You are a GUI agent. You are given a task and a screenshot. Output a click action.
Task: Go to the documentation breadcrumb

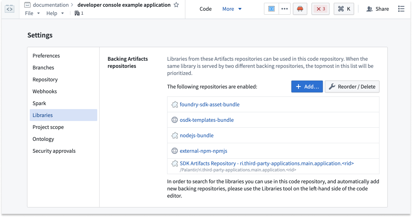(51, 5)
